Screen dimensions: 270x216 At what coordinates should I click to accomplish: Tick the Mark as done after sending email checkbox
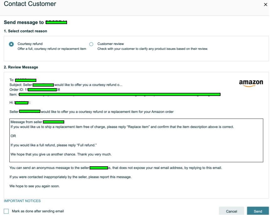(x=6, y=211)
